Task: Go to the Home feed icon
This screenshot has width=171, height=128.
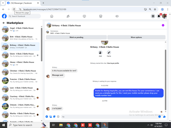Action: click(x=52, y=16)
